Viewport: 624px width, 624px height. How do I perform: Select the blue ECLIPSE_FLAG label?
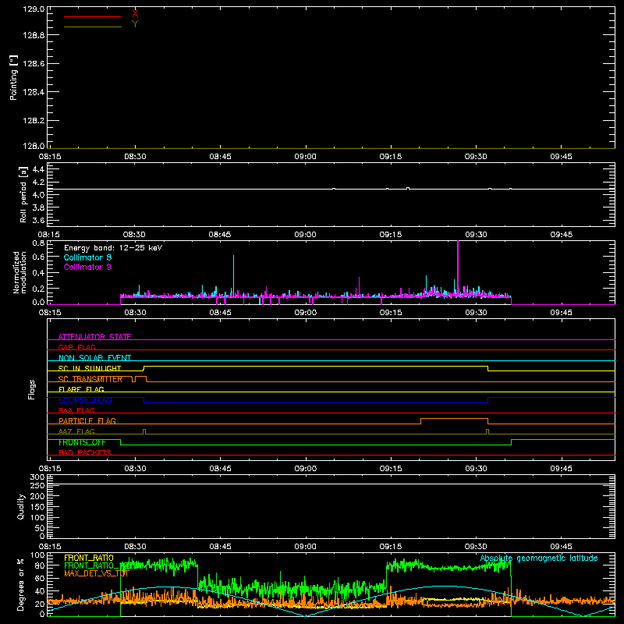(85, 400)
